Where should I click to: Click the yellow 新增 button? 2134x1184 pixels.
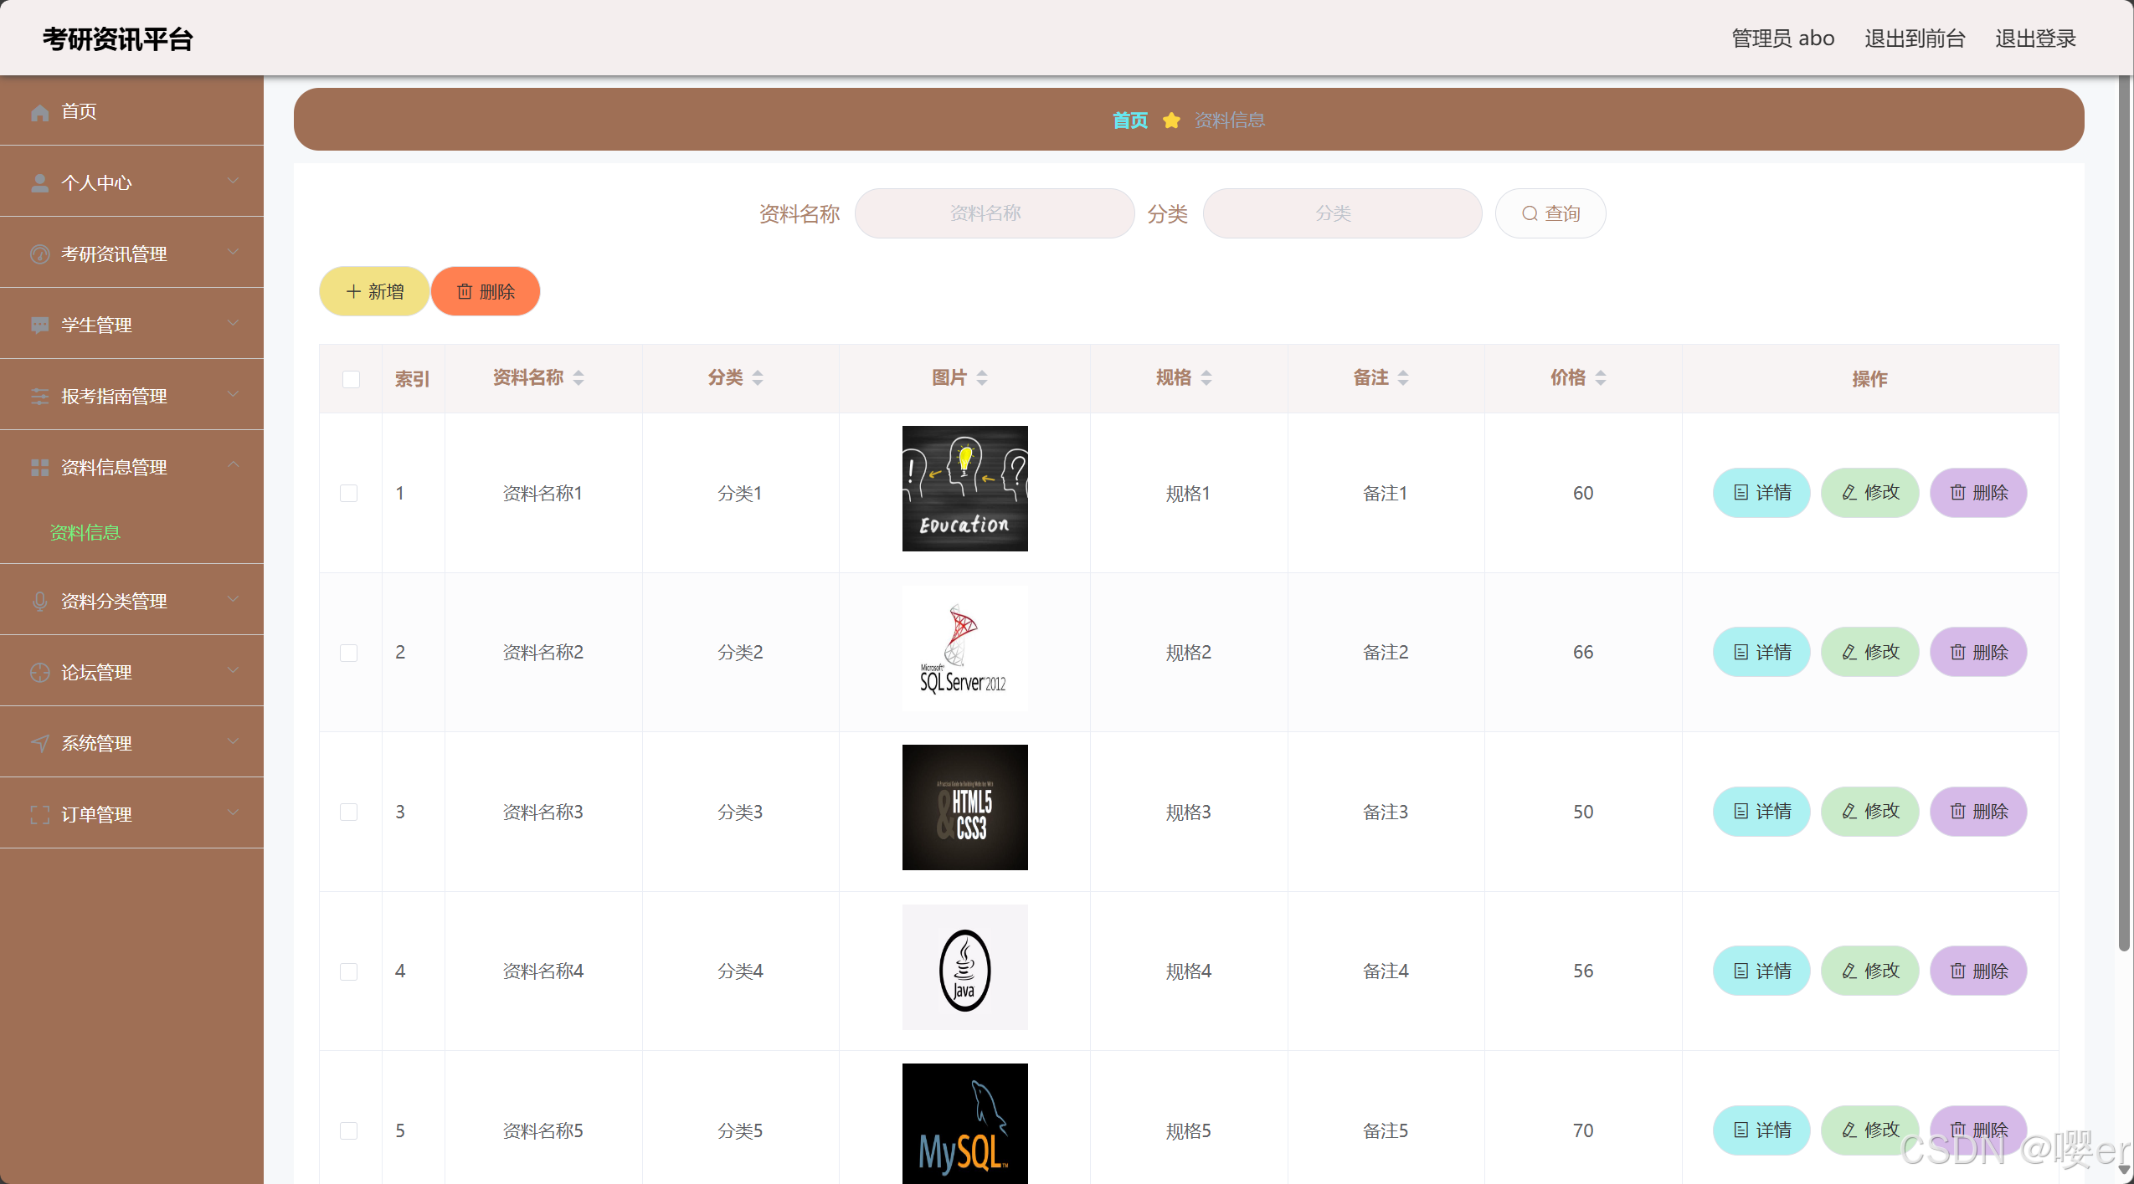(374, 292)
